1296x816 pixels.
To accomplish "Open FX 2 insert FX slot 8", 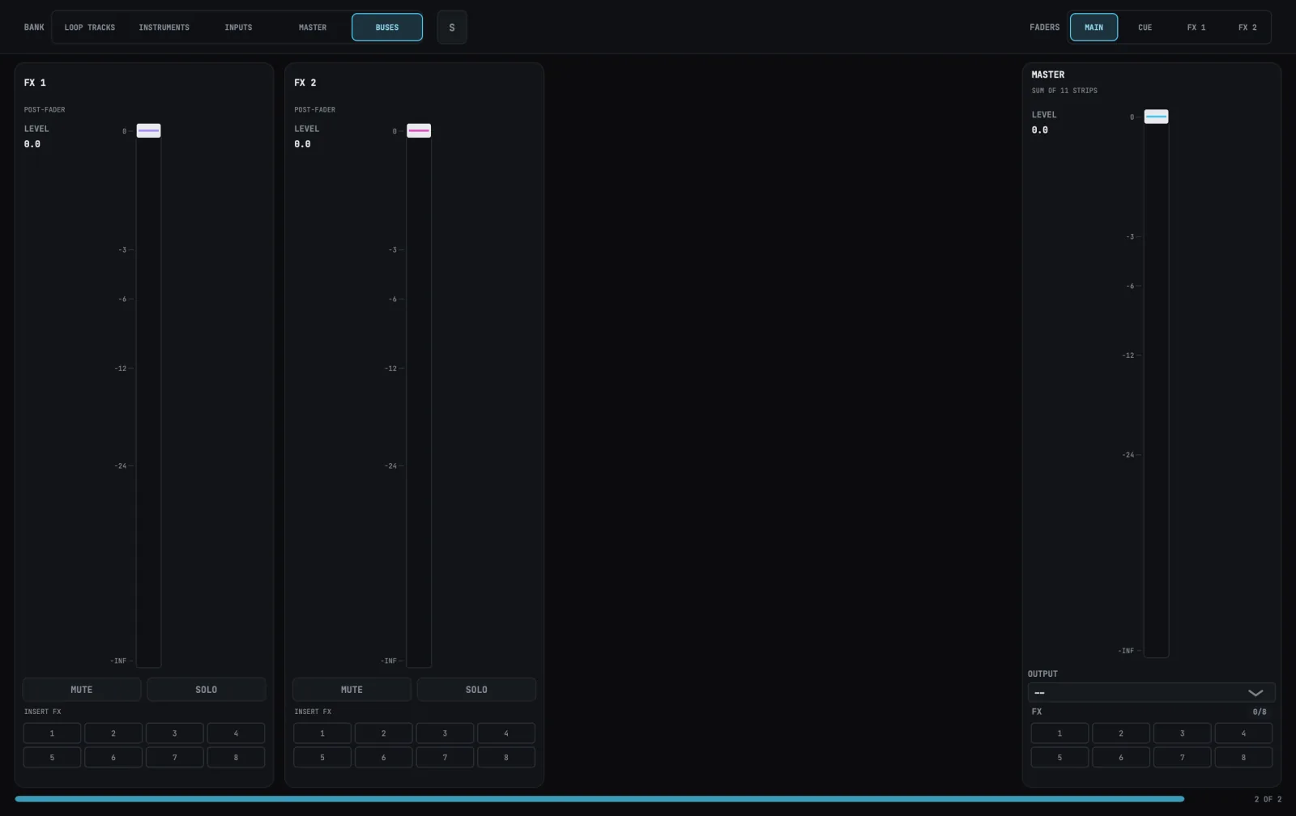I will click(506, 758).
